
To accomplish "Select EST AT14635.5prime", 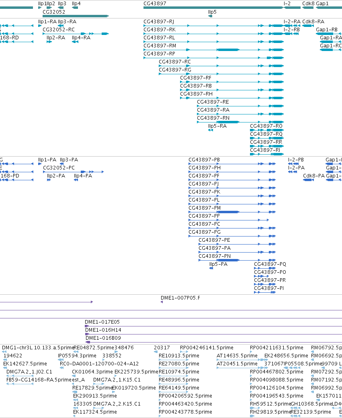I will tap(237, 356).
